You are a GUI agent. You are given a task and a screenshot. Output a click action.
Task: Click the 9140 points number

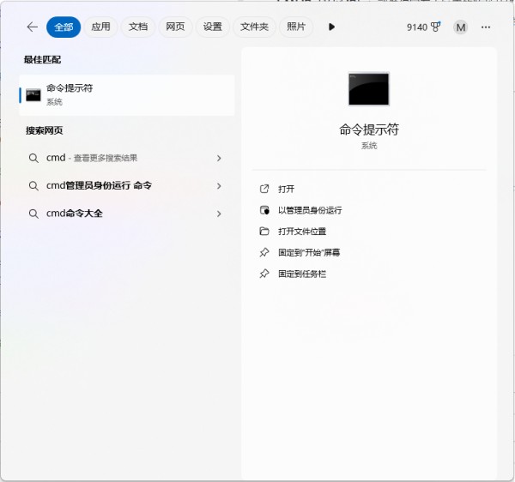point(417,27)
